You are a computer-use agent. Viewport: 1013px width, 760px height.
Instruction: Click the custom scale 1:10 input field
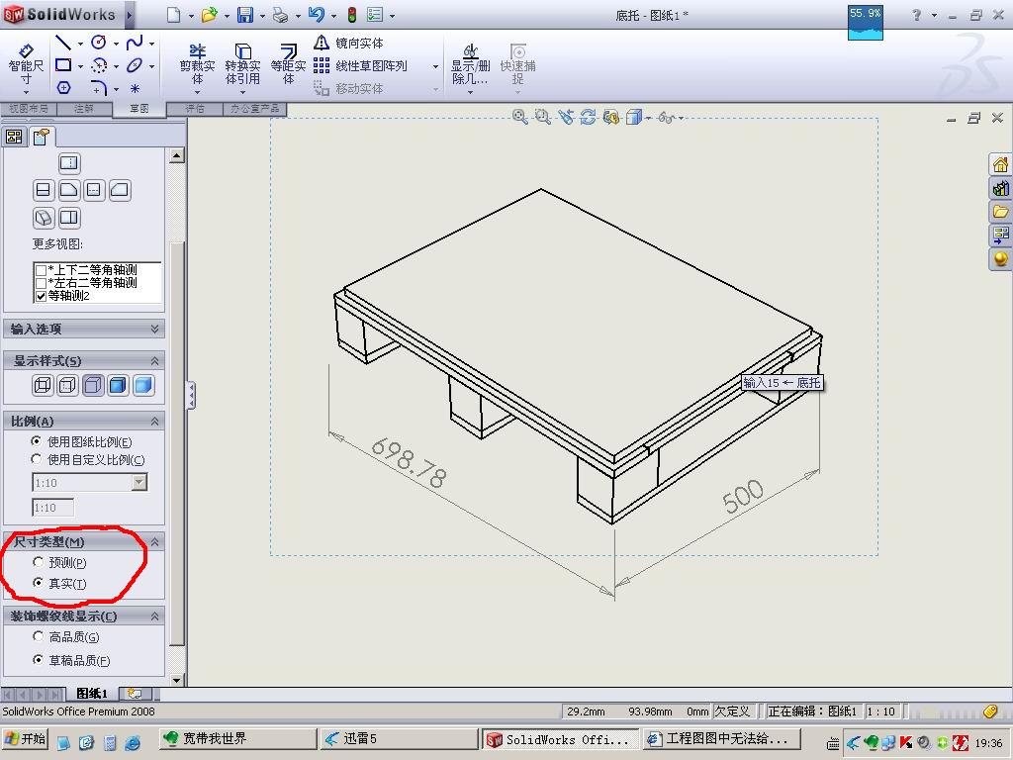53,508
